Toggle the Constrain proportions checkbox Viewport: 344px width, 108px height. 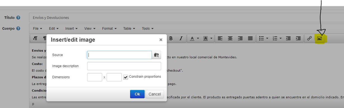pos(126,77)
